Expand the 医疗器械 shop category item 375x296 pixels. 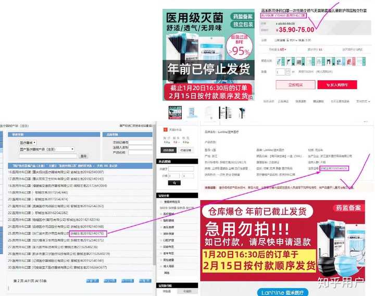pos(168,214)
